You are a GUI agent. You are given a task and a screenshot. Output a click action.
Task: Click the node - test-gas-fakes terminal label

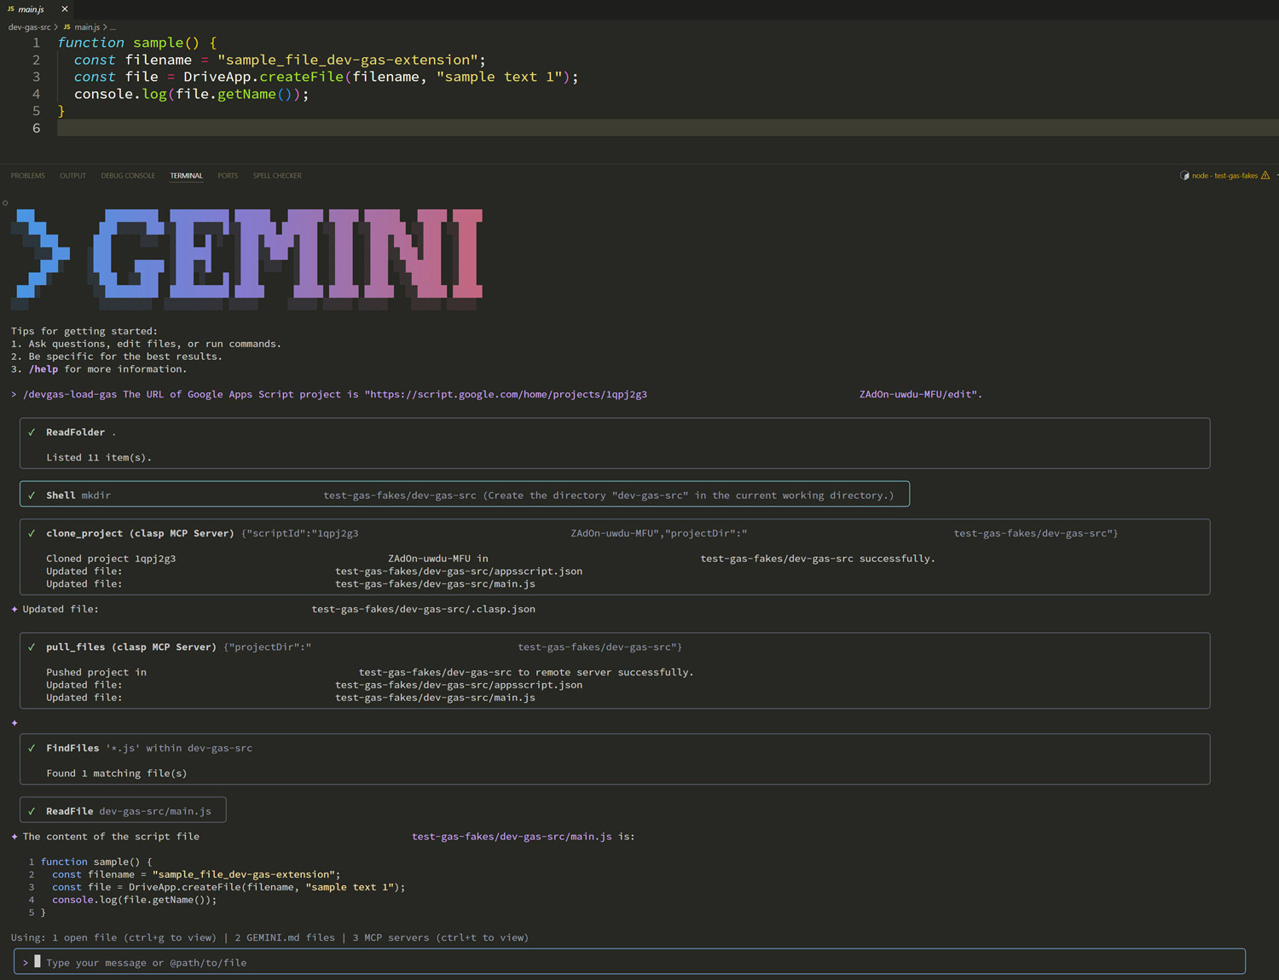coord(1224,176)
